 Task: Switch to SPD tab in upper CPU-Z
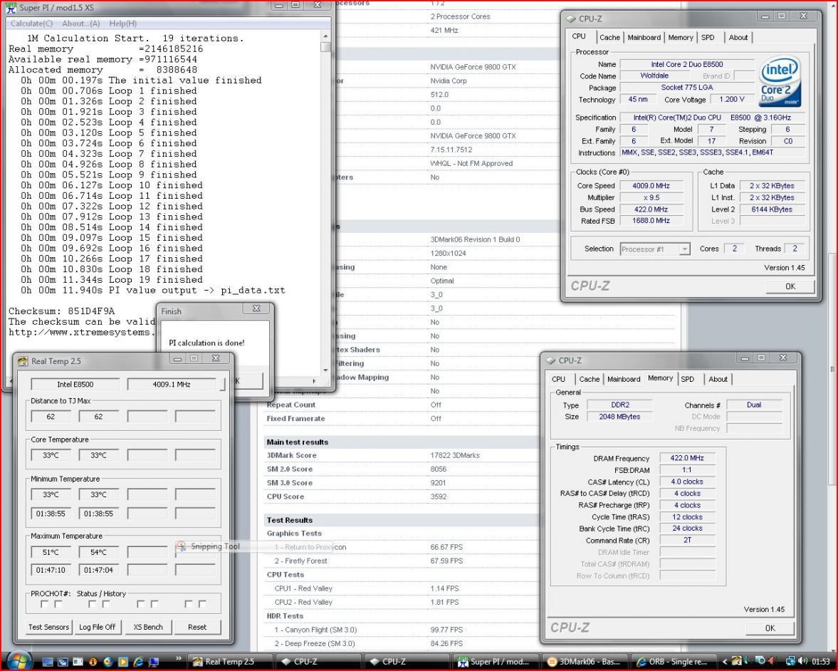pos(708,38)
